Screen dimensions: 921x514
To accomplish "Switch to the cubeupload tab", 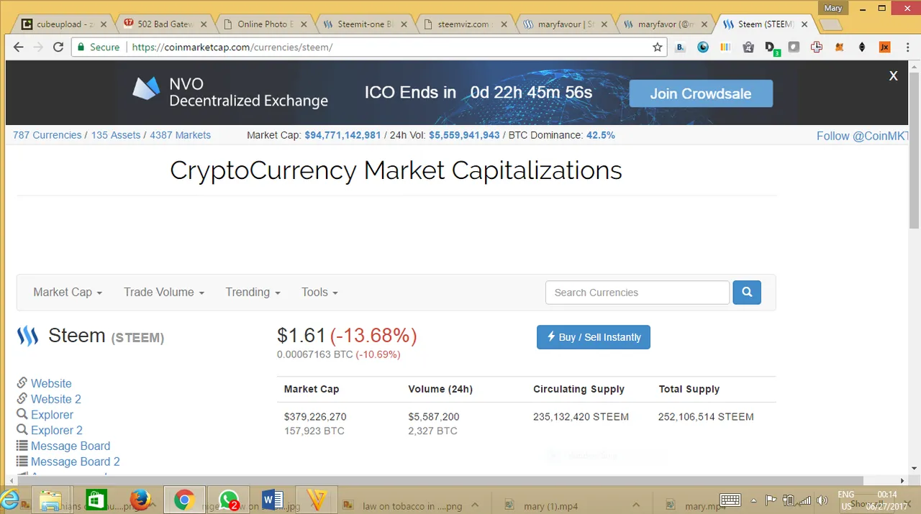I will tap(63, 24).
